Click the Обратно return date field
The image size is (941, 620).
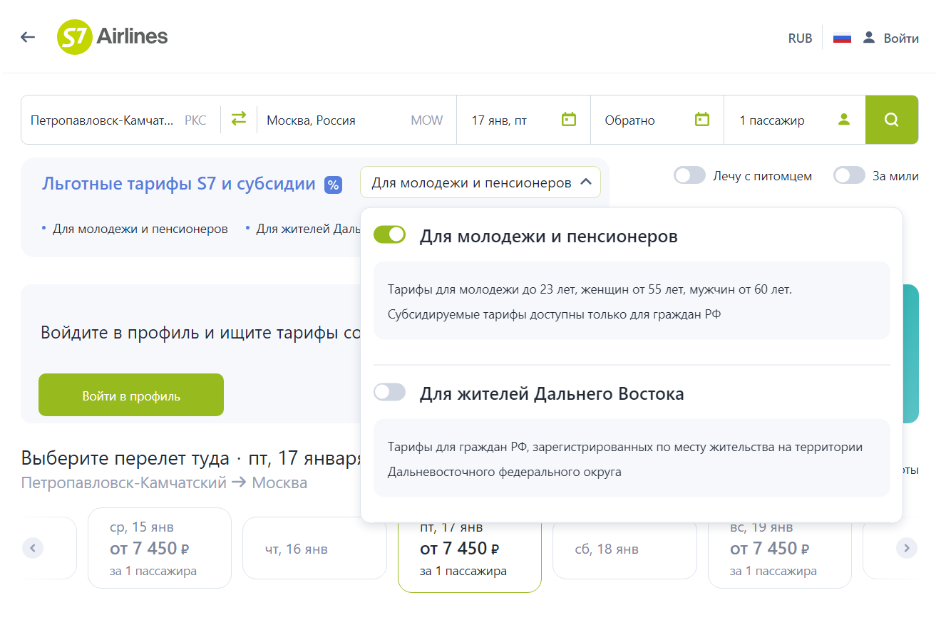click(x=657, y=120)
